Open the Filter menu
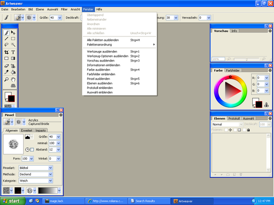The width and height of the screenshot is (274, 205). point(64,10)
